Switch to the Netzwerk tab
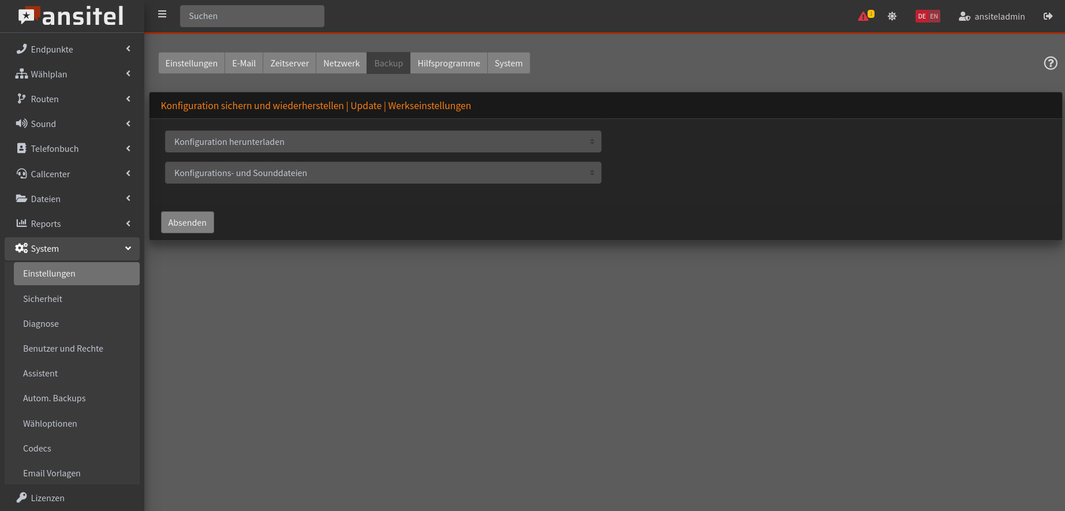The height and width of the screenshot is (511, 1065). coord(341,64)
